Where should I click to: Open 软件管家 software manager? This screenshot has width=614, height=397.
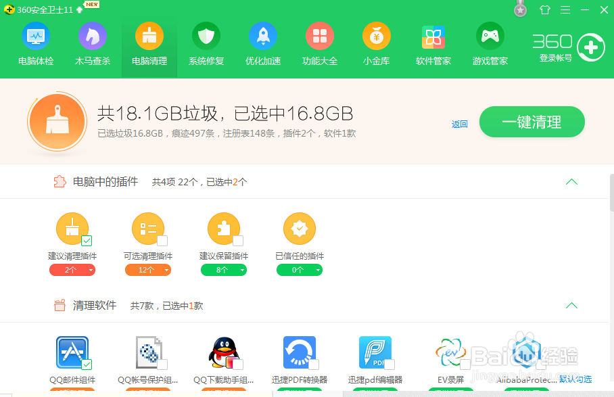pos(433,44)
